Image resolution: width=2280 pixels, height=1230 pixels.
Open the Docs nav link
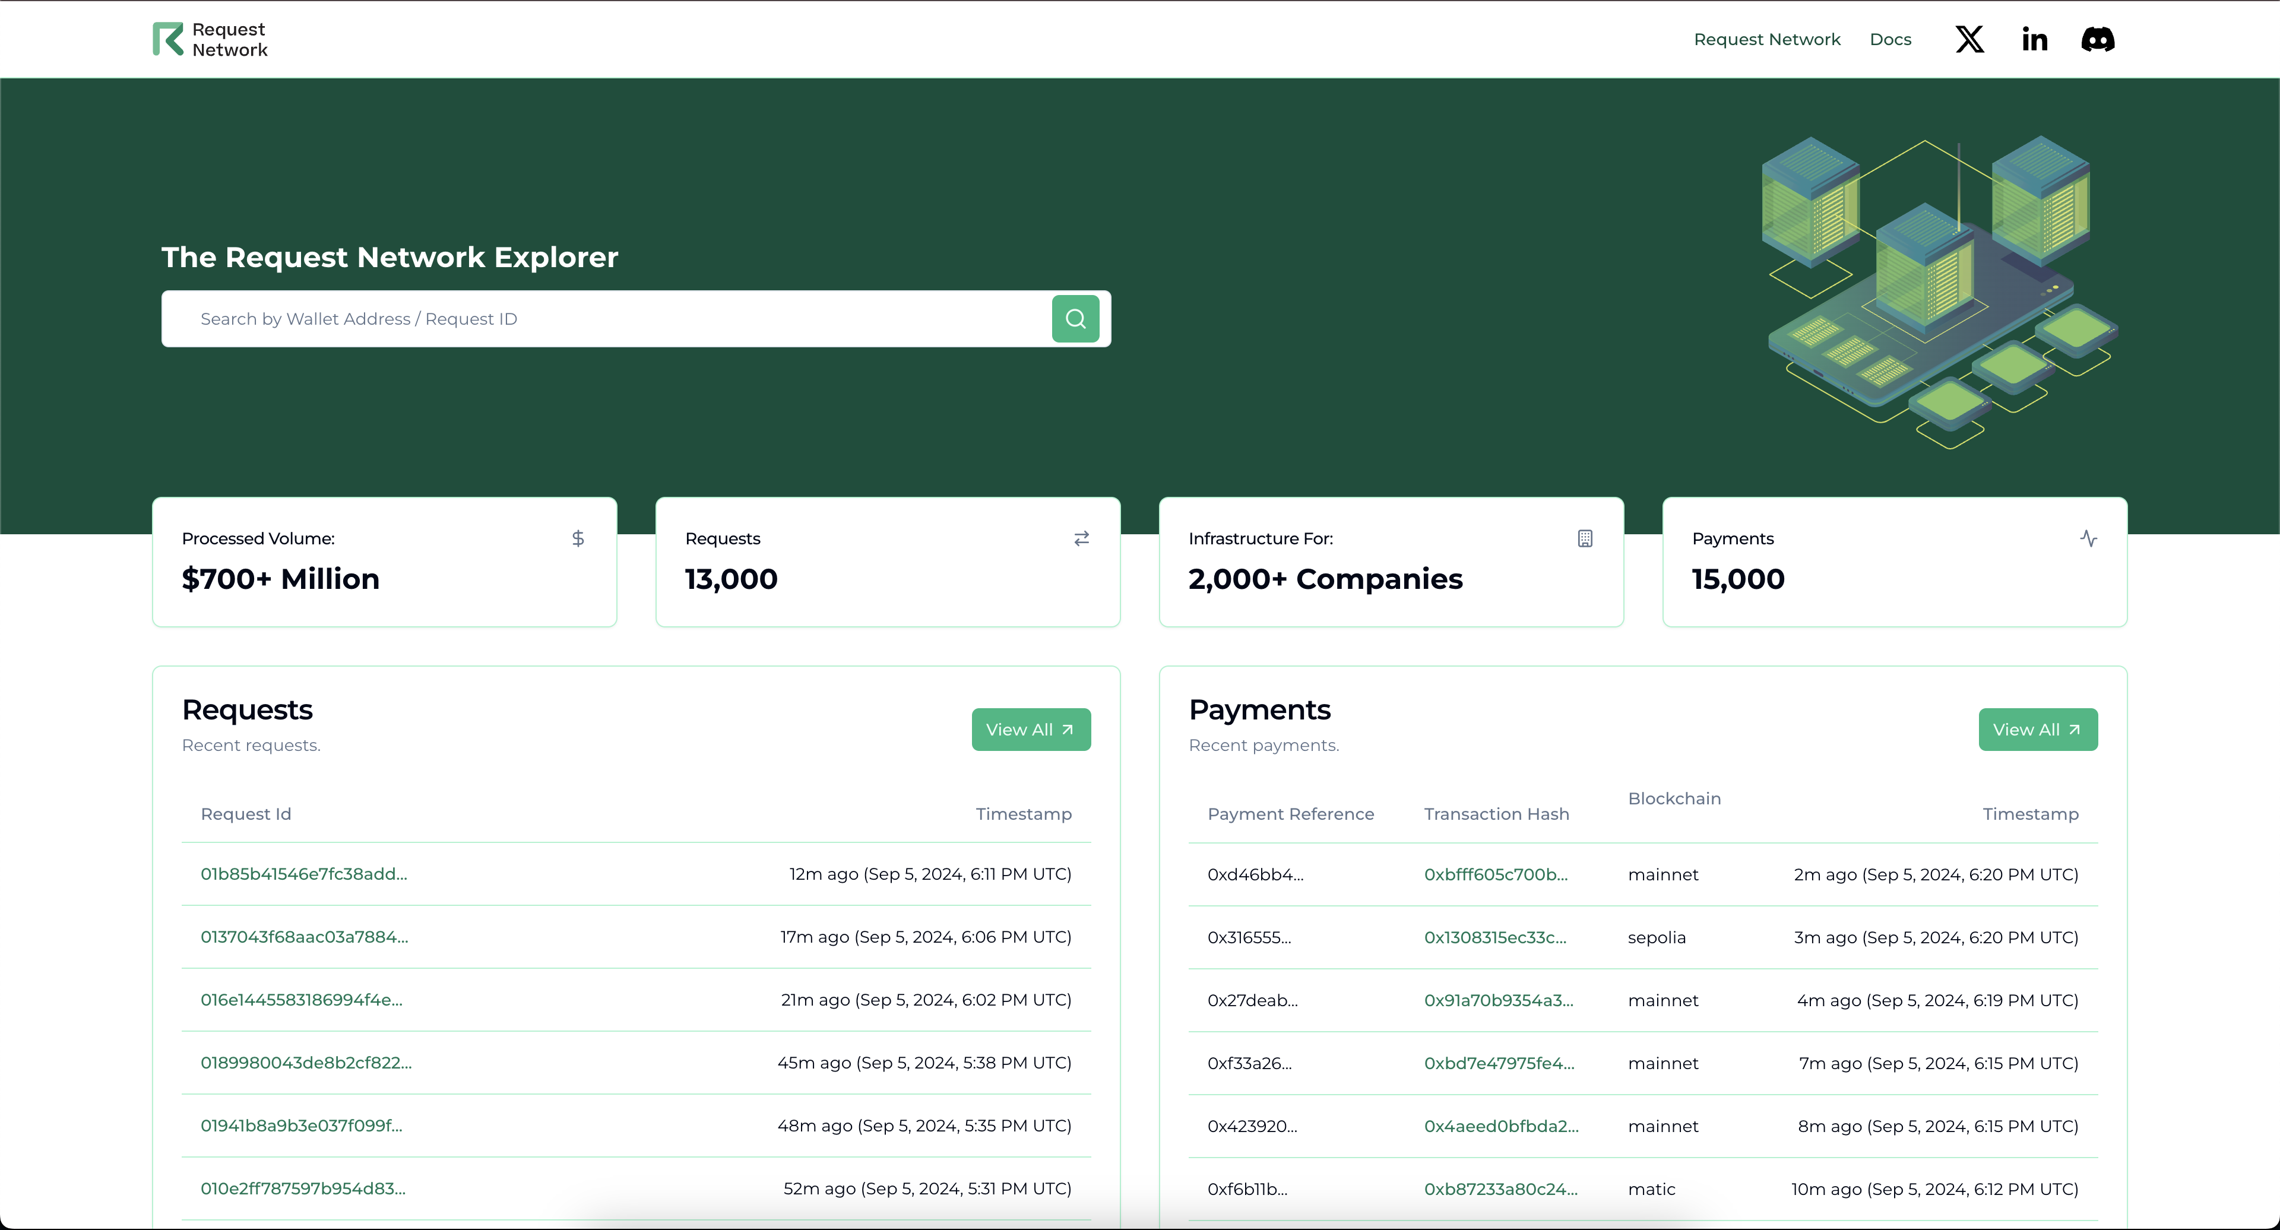(1890, 40)
